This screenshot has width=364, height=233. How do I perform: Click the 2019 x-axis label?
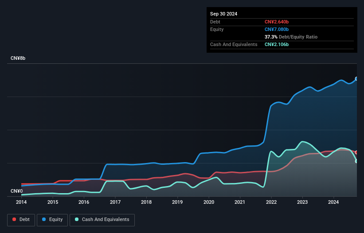tap(177, 202)
